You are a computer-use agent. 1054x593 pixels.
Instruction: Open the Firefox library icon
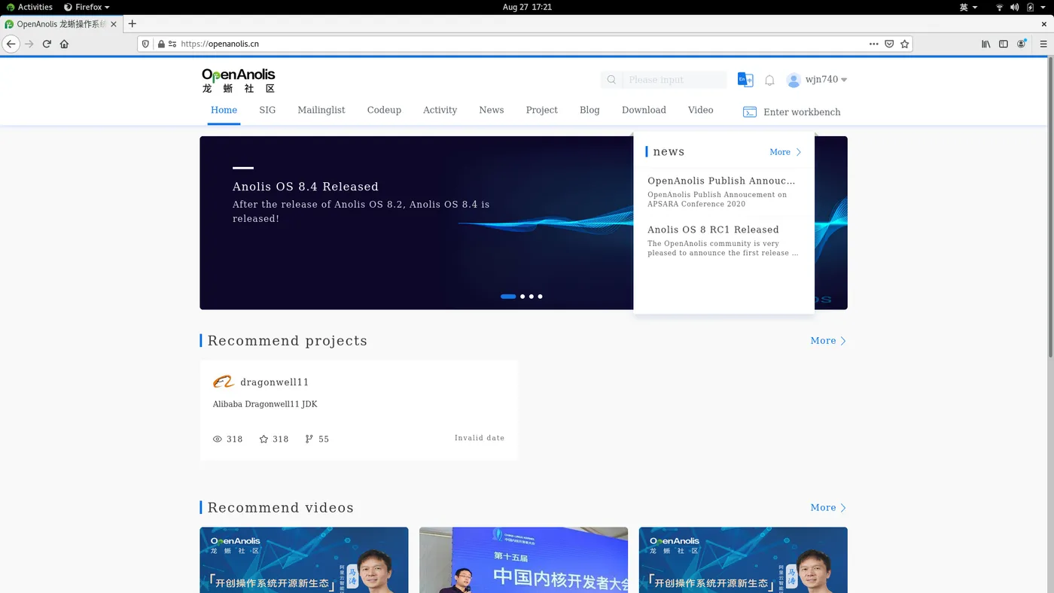[x=985, y=44]
